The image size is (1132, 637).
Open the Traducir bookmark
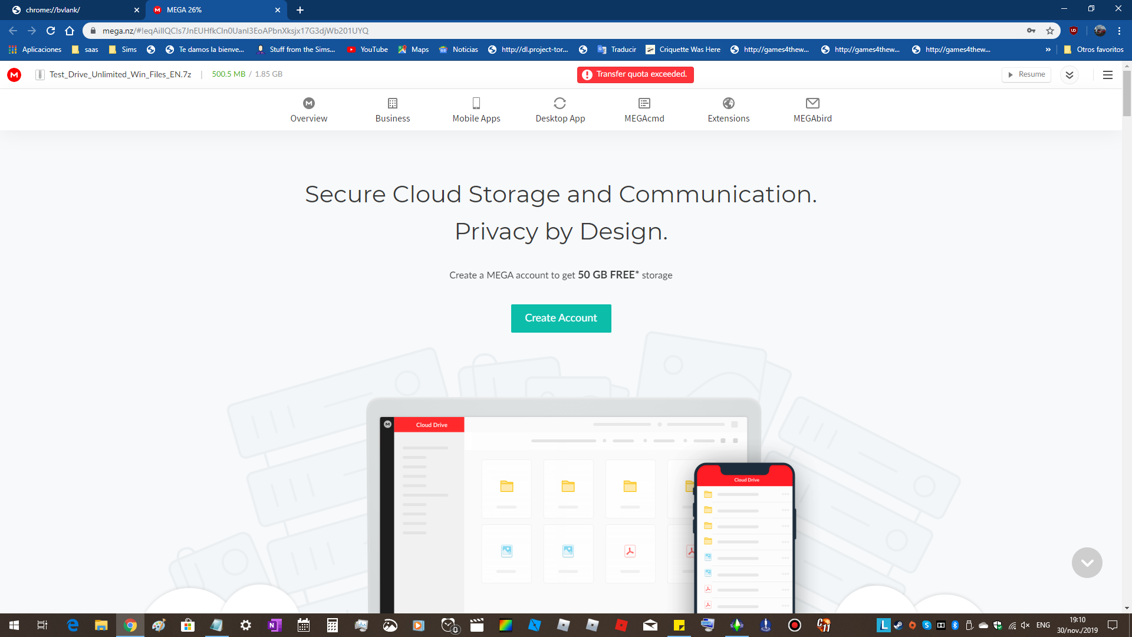617,50
